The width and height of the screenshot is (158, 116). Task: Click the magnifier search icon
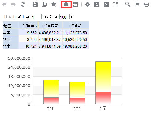(128, 4)
